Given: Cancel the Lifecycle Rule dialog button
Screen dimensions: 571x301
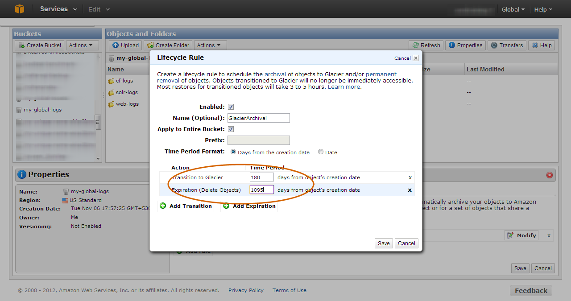Looking at the screenshot, I should (406, 243).
